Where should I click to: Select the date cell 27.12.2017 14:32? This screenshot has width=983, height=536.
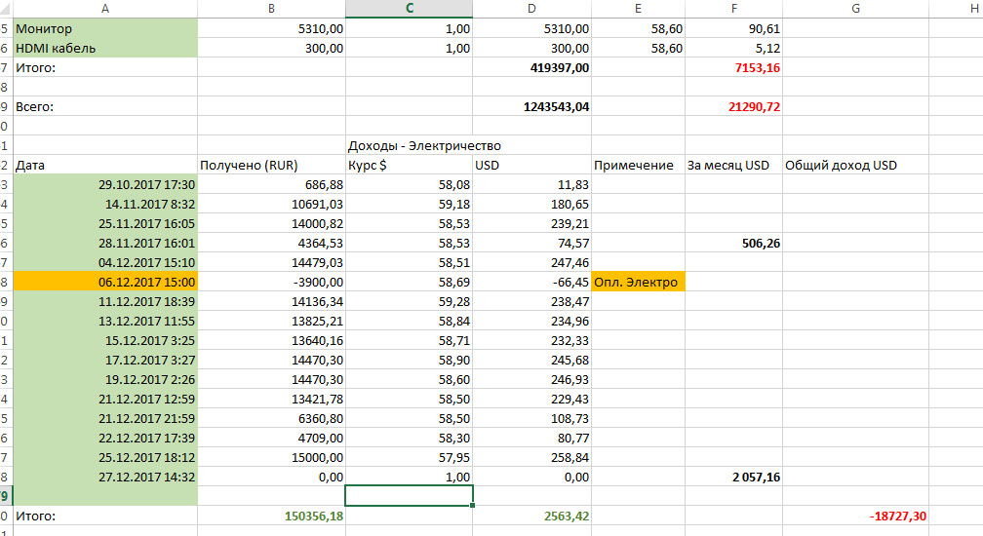tap(104, 478)
